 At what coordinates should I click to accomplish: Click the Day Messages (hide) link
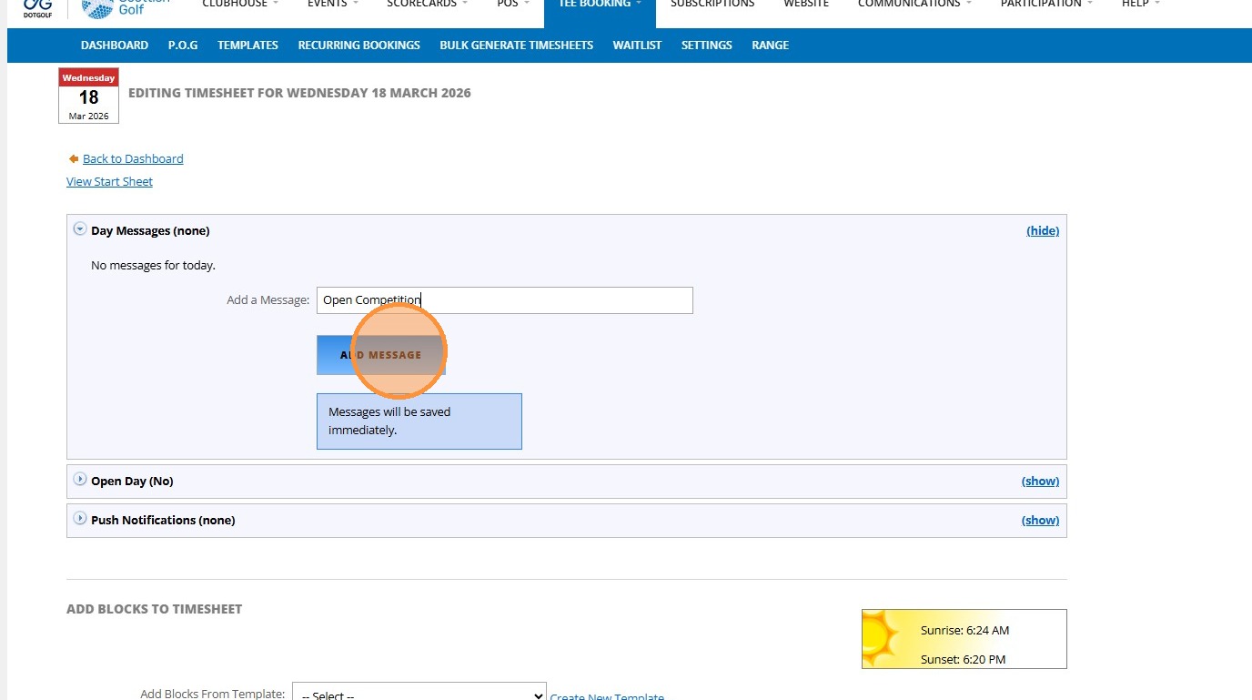(x=1043, y=230)
